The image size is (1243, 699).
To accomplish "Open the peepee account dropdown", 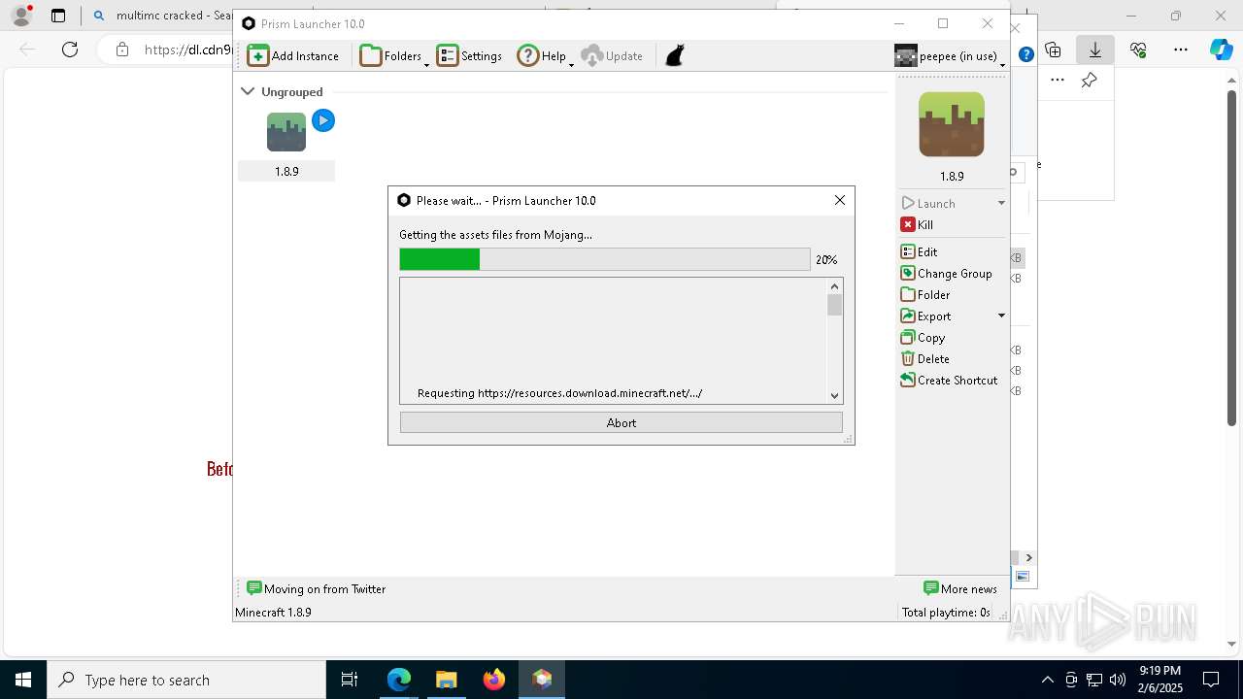I will coord(950,55).
